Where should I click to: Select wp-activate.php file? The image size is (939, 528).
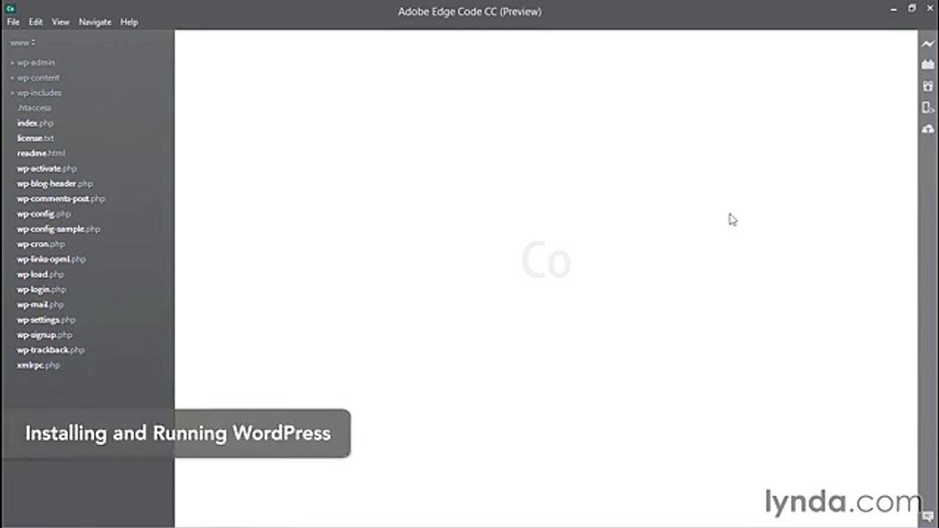[47, 169]
